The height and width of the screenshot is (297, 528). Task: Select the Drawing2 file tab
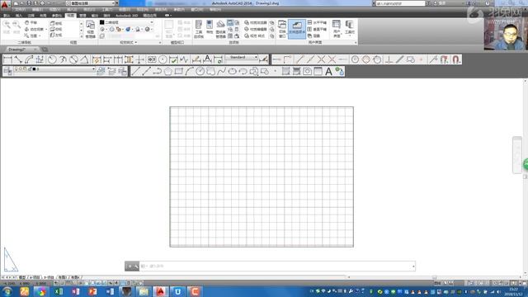tap(21, 49)
